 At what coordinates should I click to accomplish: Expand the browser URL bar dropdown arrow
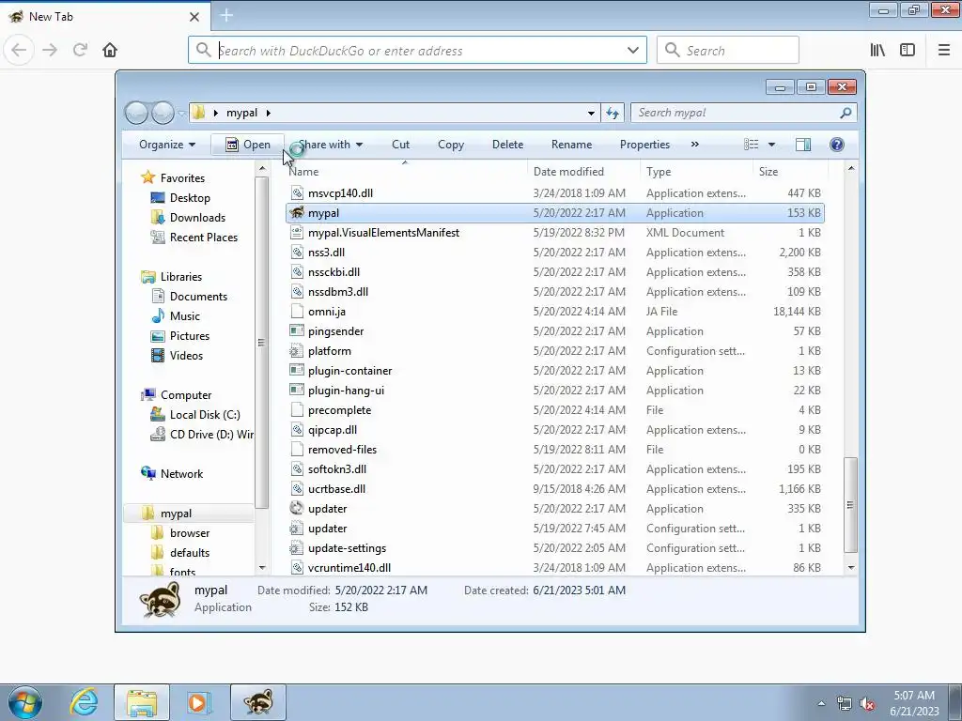click(632, 51)
